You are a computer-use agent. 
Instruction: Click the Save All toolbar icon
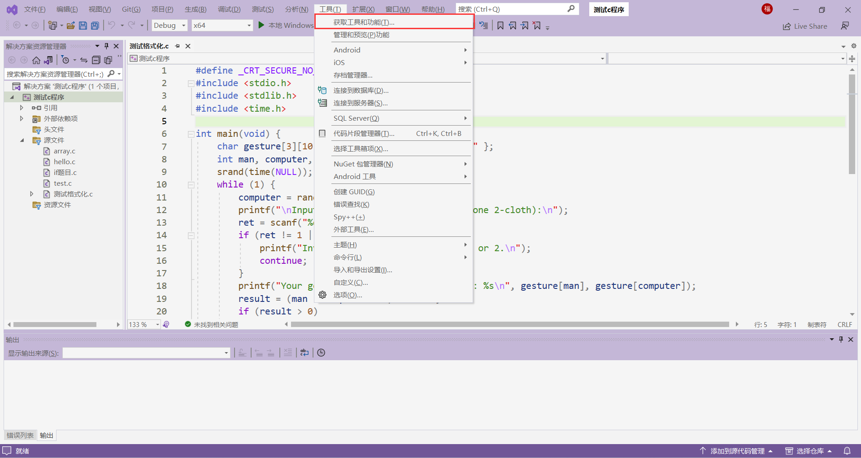tap(95, 26)
